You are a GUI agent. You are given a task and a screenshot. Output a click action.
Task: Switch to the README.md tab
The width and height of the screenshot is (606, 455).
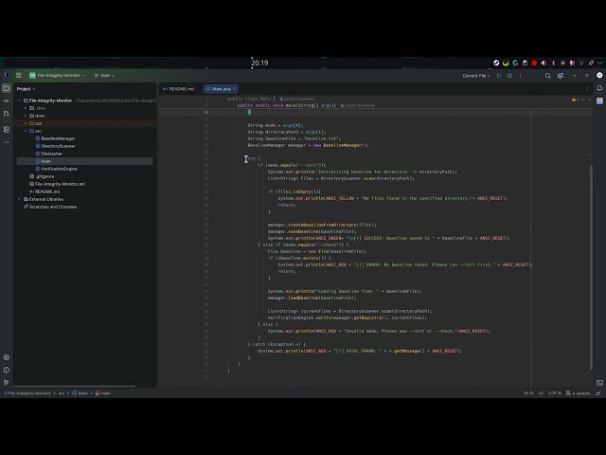click(179, 89)
